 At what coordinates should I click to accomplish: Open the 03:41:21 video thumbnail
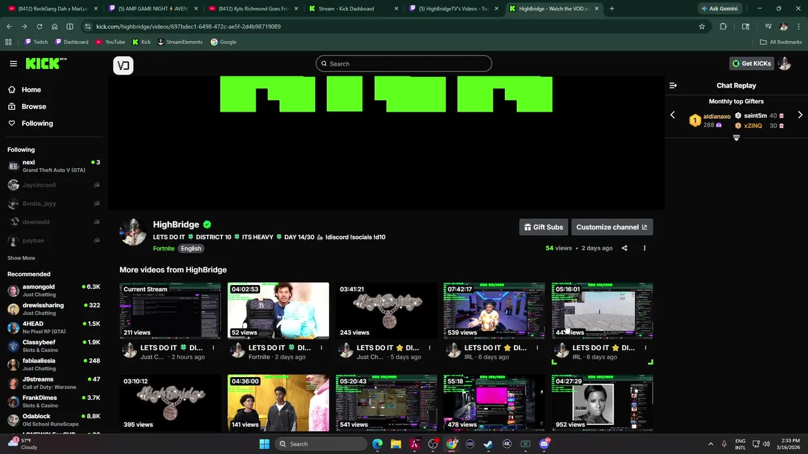(386, 311)
